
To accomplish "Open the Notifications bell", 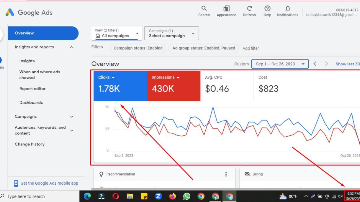I will point(288,11).
